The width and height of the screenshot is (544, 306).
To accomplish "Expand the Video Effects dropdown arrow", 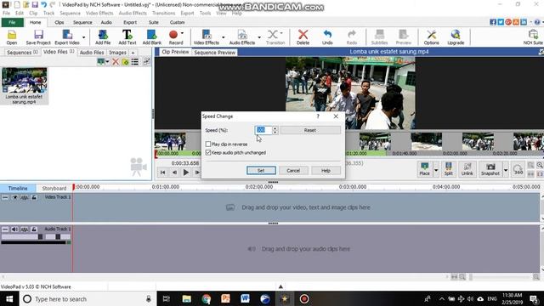I will click(223, 37).
